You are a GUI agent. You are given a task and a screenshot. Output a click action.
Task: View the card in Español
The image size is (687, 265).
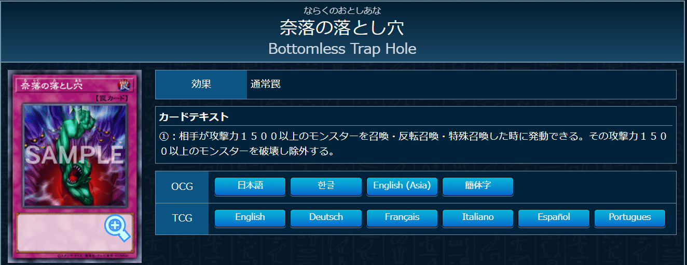tap(554, 218)
